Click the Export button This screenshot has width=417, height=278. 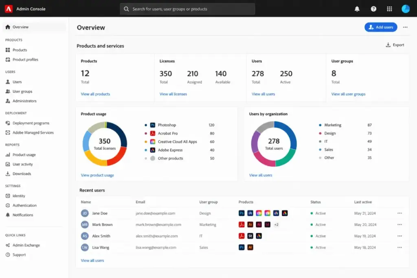395,45
